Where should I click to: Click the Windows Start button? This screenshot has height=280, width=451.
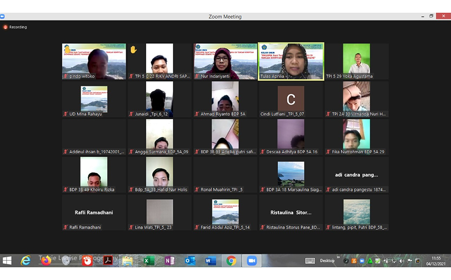(7, 261)
